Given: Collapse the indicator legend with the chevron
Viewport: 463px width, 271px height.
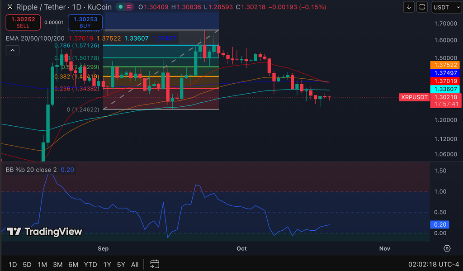Looking at the screenshot, I should pos(12,50).
